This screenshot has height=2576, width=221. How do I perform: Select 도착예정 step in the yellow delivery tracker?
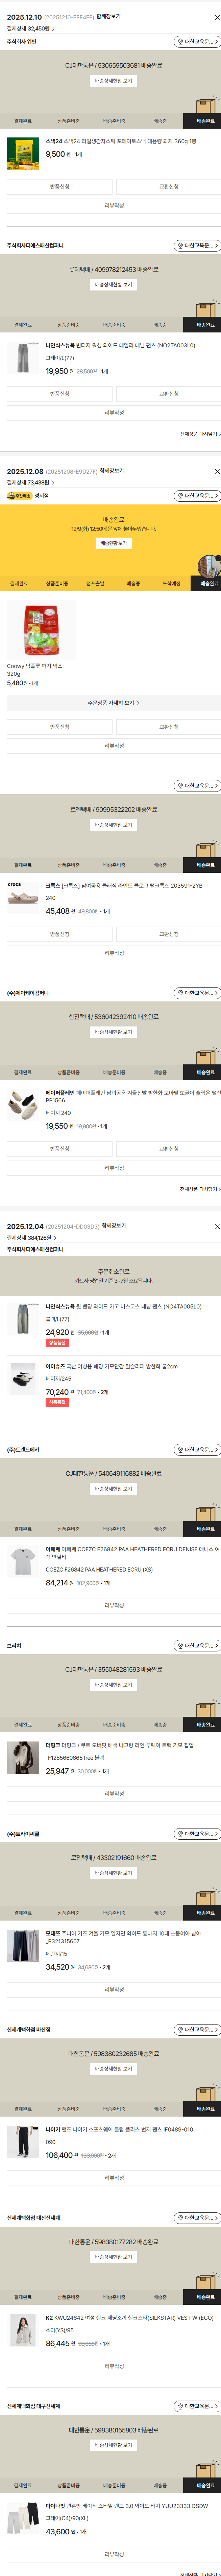coord(172,583)
